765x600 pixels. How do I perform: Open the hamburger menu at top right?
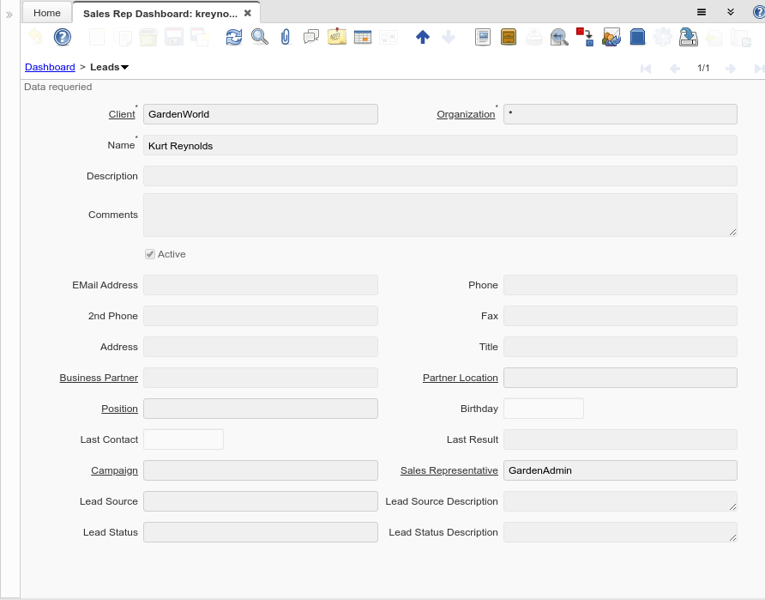click(701, 12)
